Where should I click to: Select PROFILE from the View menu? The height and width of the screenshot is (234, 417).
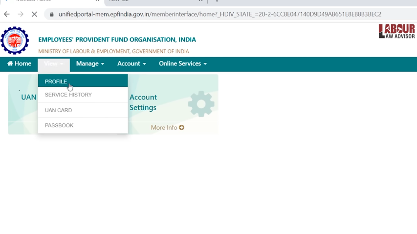click(x=83, y=81)
